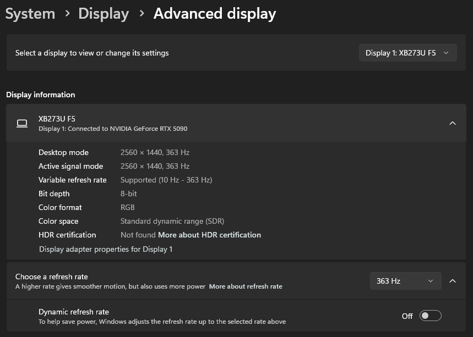Click the Desktop mode value '2560 × 1440, 363 Hz'
The image size is (473, 337).
(x=155, y=152)
